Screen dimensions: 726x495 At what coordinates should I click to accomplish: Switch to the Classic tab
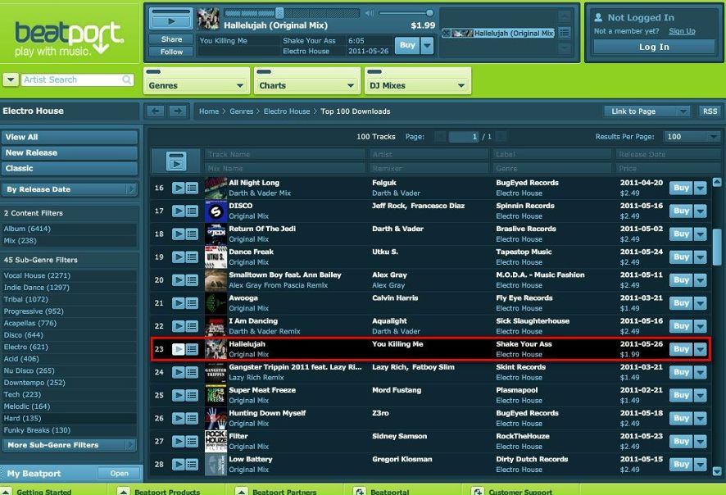[x=70, y=169]
